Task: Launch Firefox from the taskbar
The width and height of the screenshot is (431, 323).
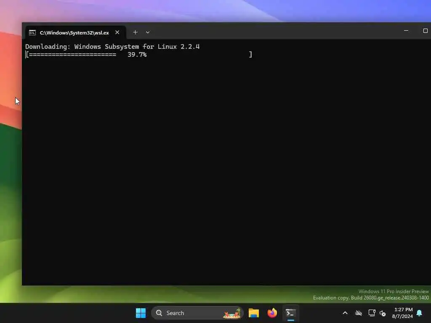Action: click(272, 313)
